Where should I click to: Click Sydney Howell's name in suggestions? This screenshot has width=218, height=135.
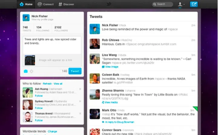pyautogui.click(x=44, y=101)
